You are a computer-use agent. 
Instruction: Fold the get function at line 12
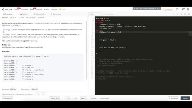[93, 40]
